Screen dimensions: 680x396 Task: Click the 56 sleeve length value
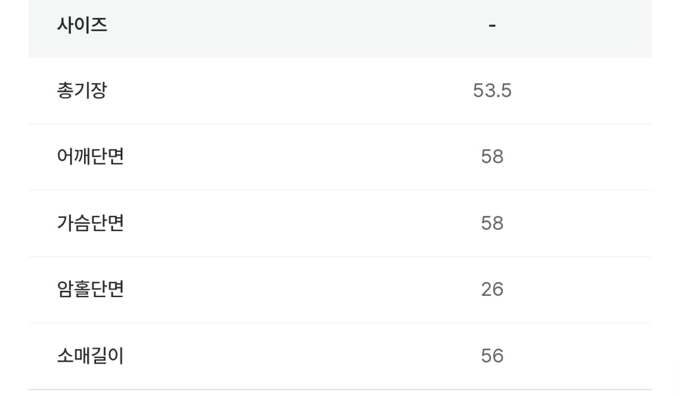492,356
